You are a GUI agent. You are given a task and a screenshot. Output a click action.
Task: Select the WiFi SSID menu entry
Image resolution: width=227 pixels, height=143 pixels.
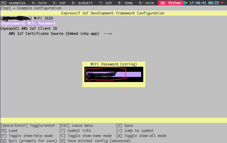(27, 18)
